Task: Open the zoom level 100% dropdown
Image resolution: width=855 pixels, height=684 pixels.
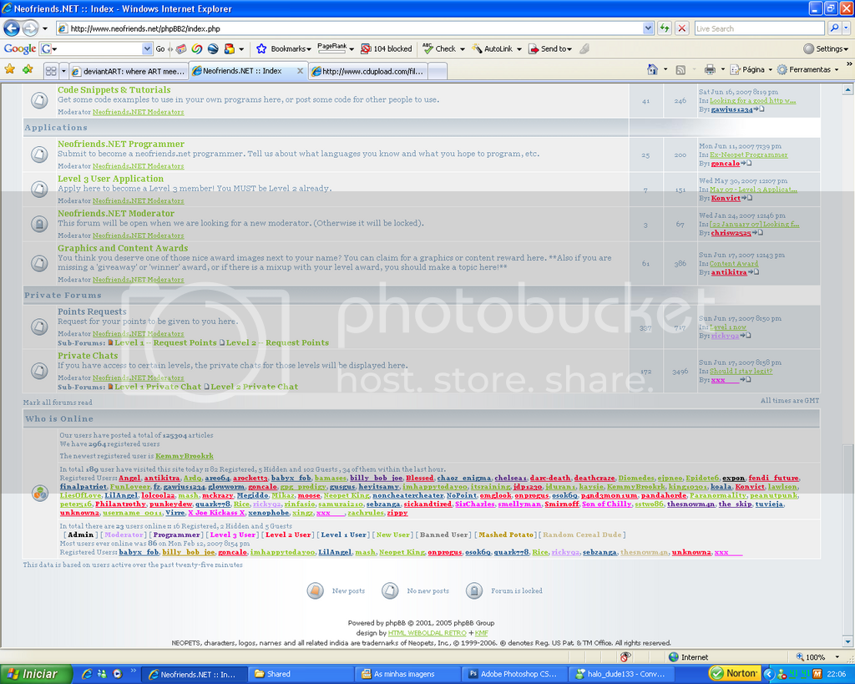Action: point(821,657)
